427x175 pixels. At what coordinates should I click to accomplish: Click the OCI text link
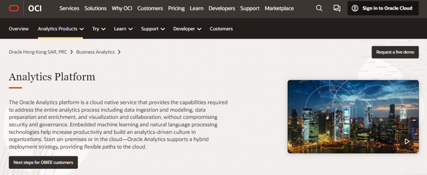(x=35, y=8)
